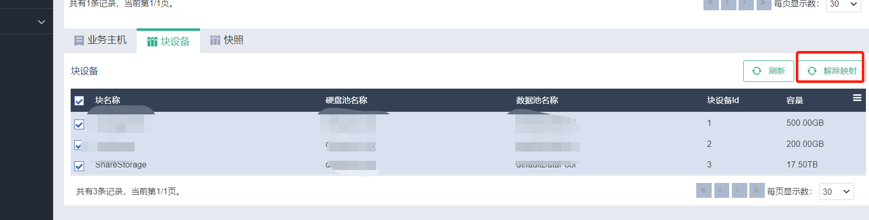Click the 容量 column header

795,100
